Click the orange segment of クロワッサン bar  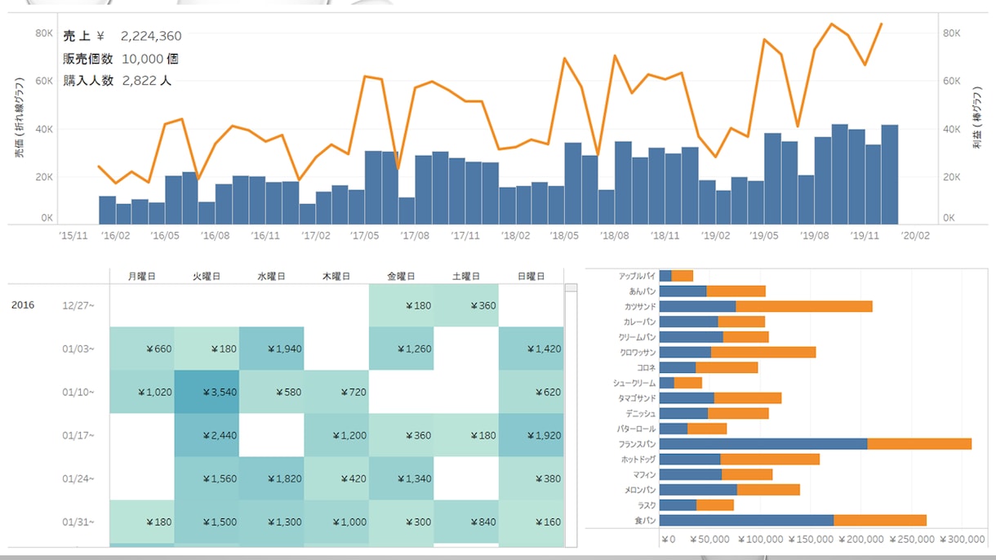(x=763, y=352)
